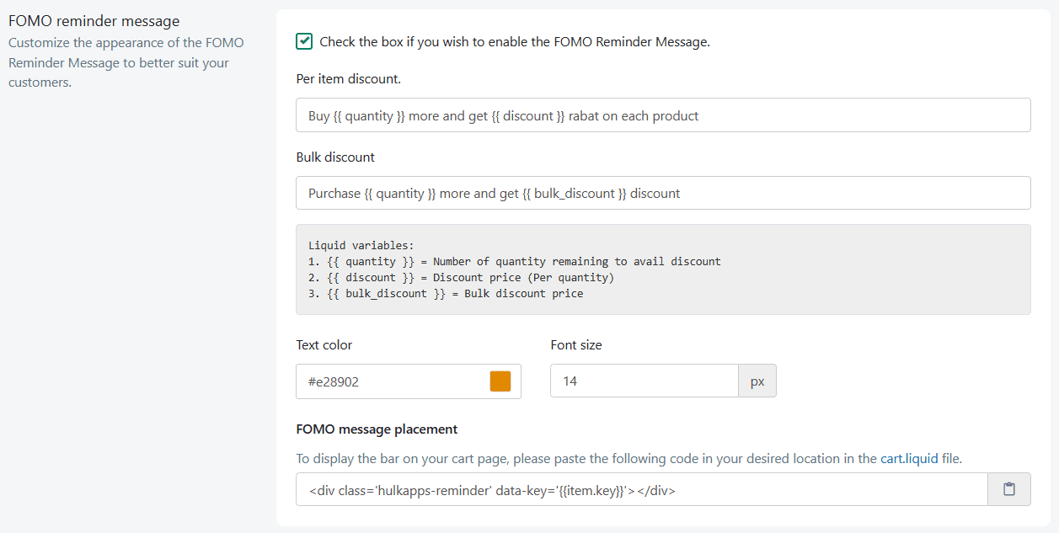Click the orange text color swatch
The width and height of the screenshot is (1059, 533).
(500, 381)
